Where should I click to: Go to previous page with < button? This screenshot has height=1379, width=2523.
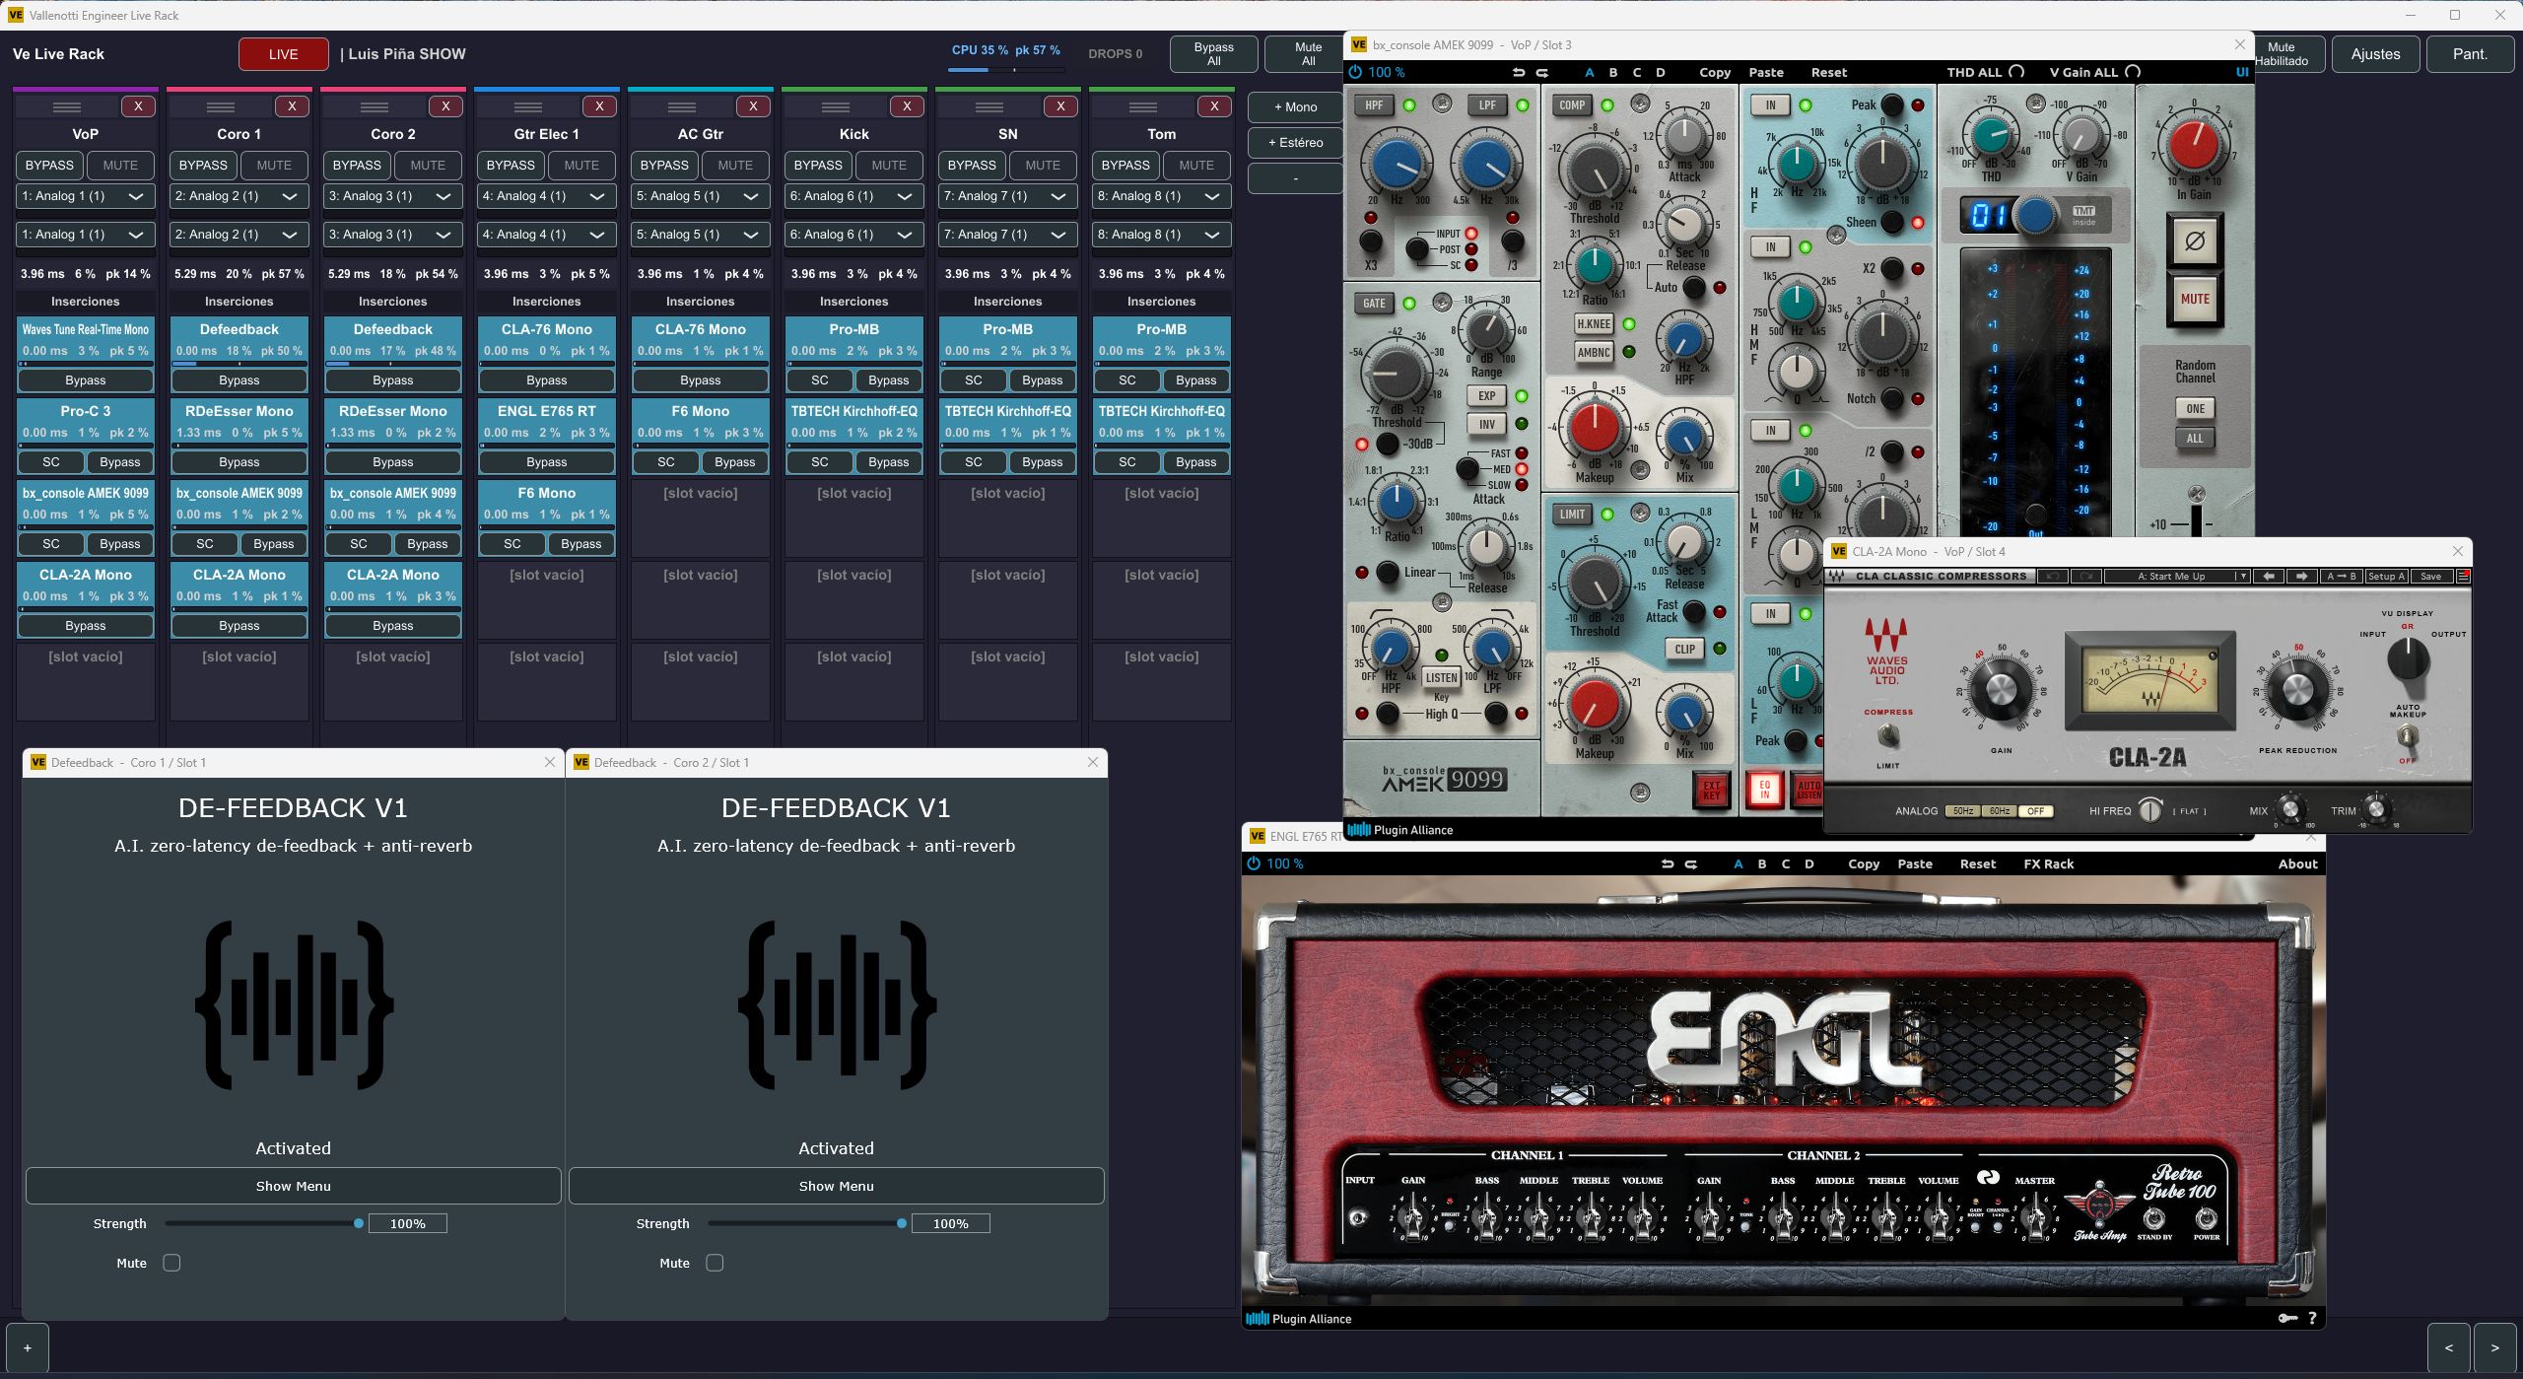[x=2448, y=1347]
